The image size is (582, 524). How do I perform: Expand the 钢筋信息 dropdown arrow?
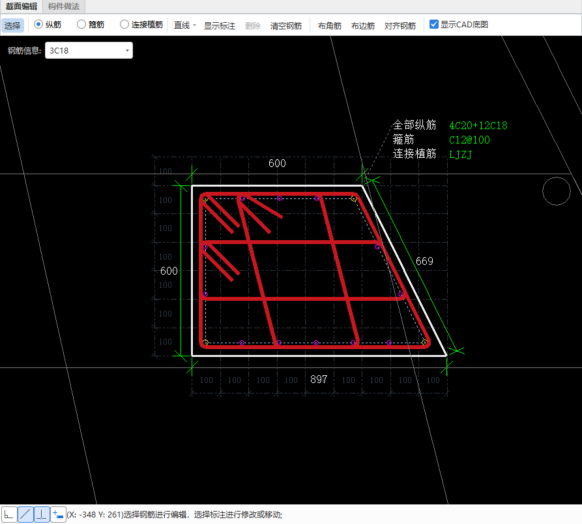click(127, 50)
